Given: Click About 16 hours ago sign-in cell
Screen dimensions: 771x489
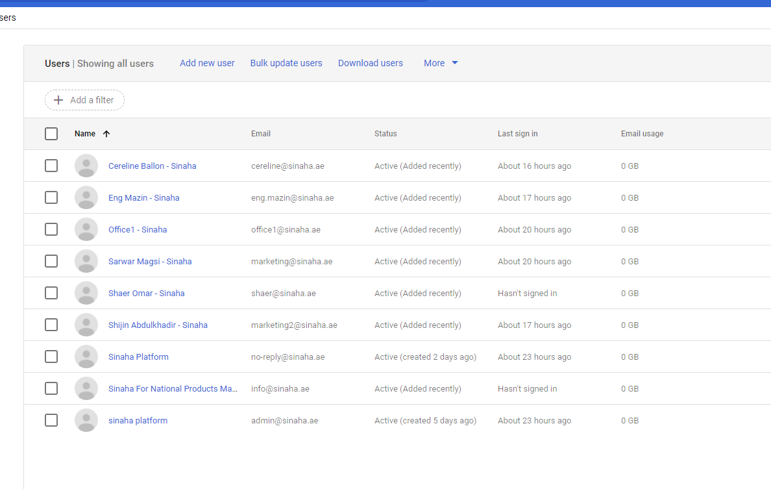Looking at the screenshot, I should click(535, 166).
